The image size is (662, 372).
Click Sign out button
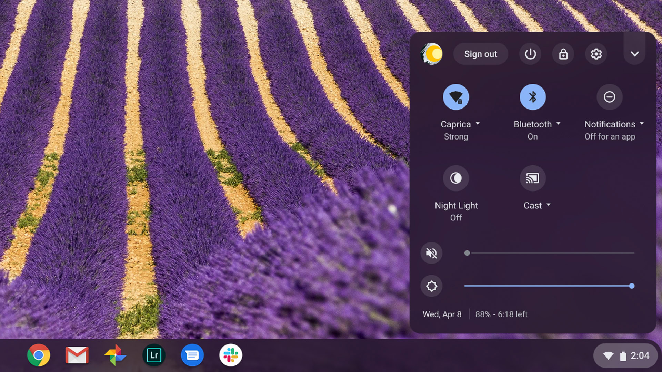[x=481, y=54]
